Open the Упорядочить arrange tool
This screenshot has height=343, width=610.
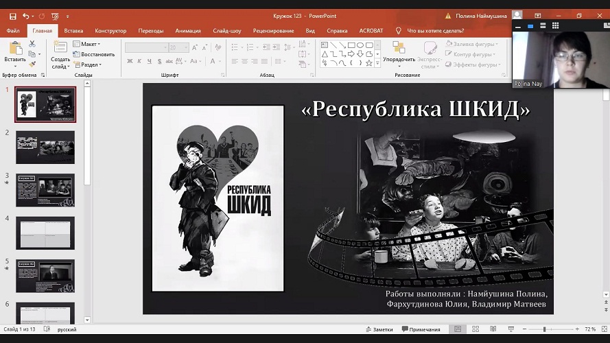click(x=399, y=52)
